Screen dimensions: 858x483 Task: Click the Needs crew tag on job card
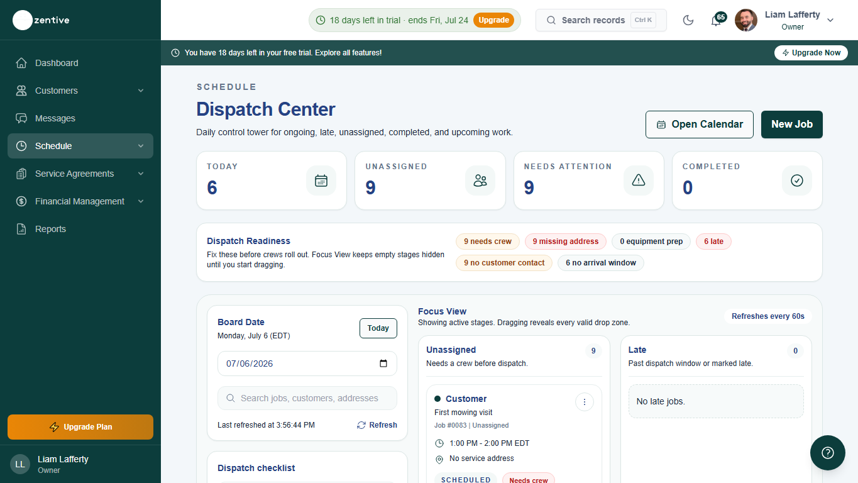pos(529,480)
